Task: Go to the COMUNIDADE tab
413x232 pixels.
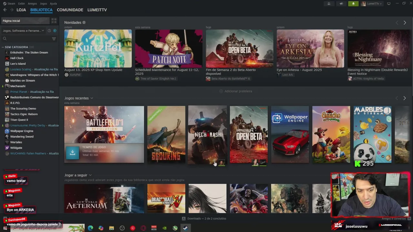Action: (x=70, y=10)
